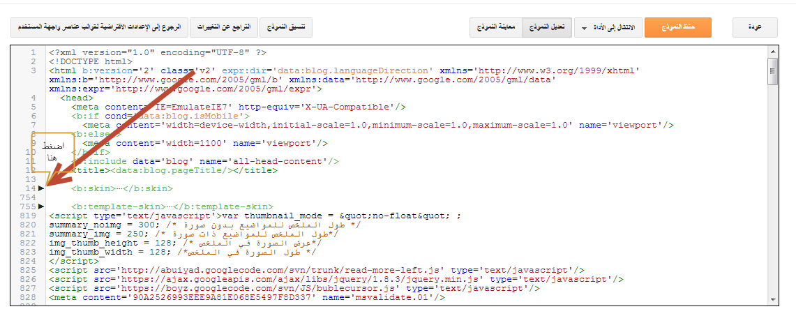Click the orange 'حفظ النموذج' save button

click(x=677, y=27)
